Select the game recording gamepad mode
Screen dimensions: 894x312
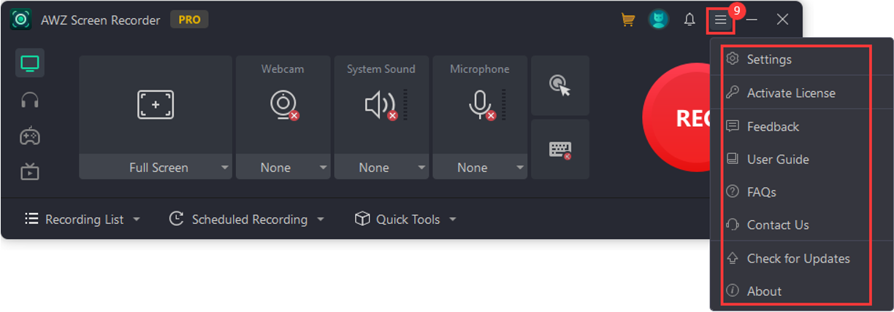30,136
